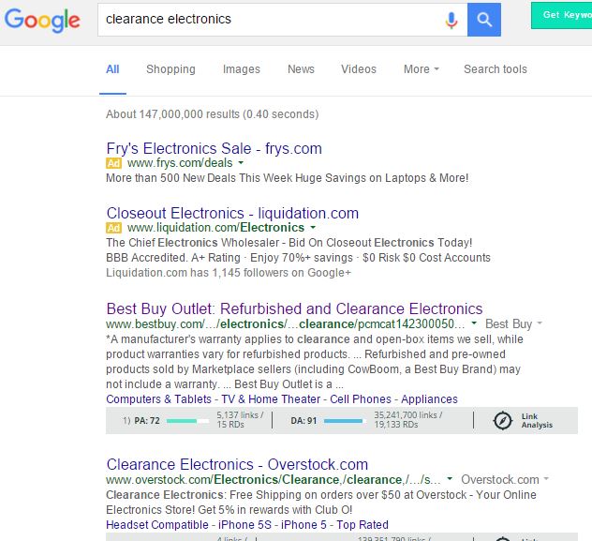Click the green bestbuy.com URL text
Image resolution: width=592 pixels, height=541 pixels.
(x=286, y=324)
